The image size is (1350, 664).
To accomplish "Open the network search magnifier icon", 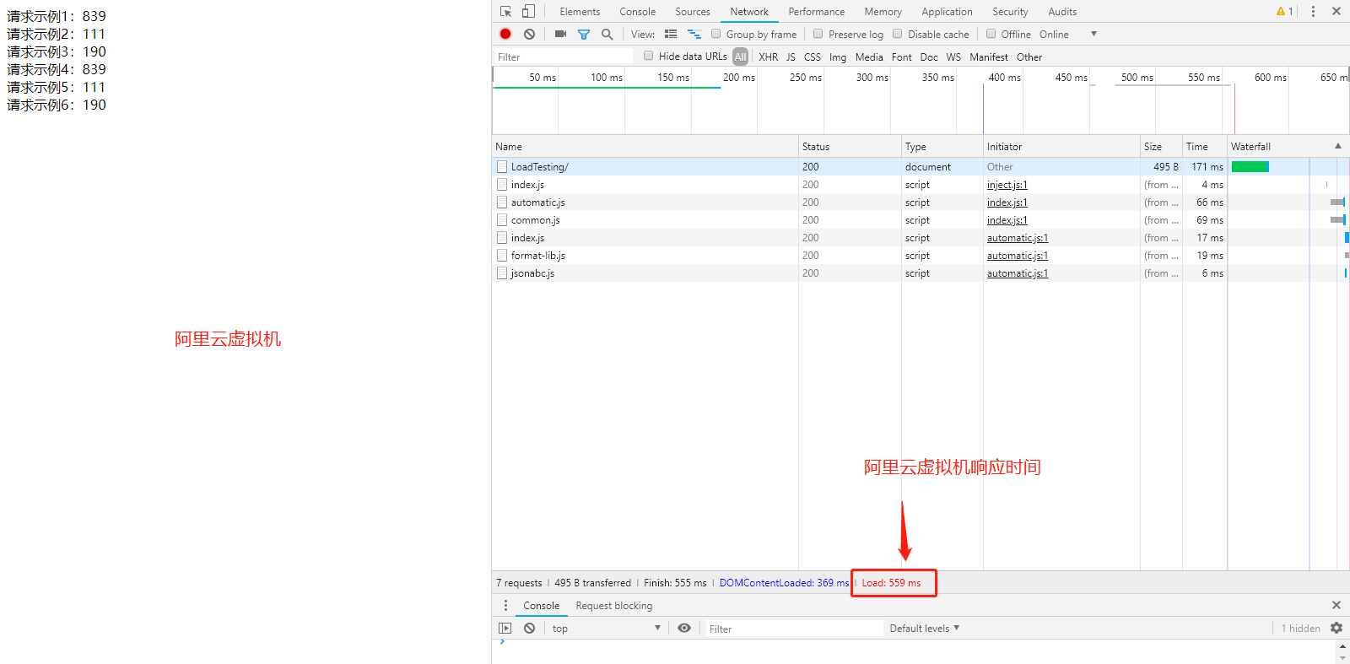I will tap(607, 34).
